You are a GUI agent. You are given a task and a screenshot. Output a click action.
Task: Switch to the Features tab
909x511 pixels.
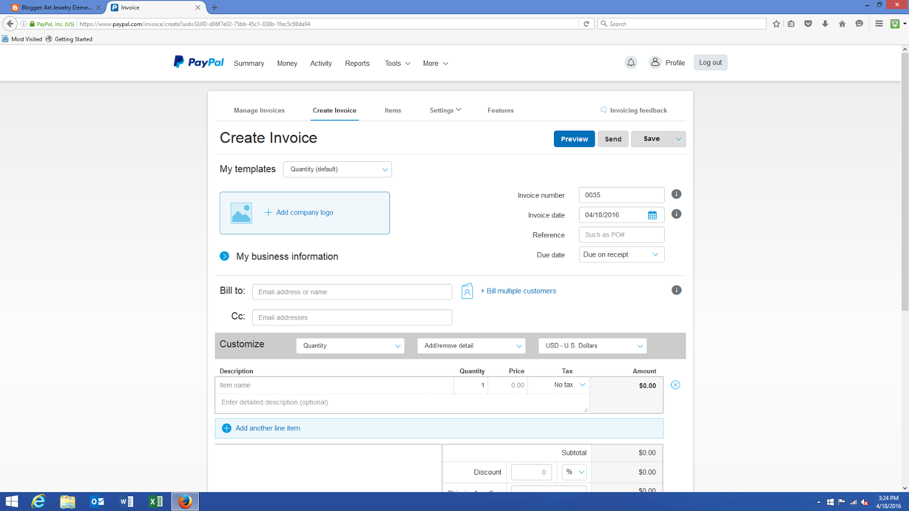tap(501, 110)
